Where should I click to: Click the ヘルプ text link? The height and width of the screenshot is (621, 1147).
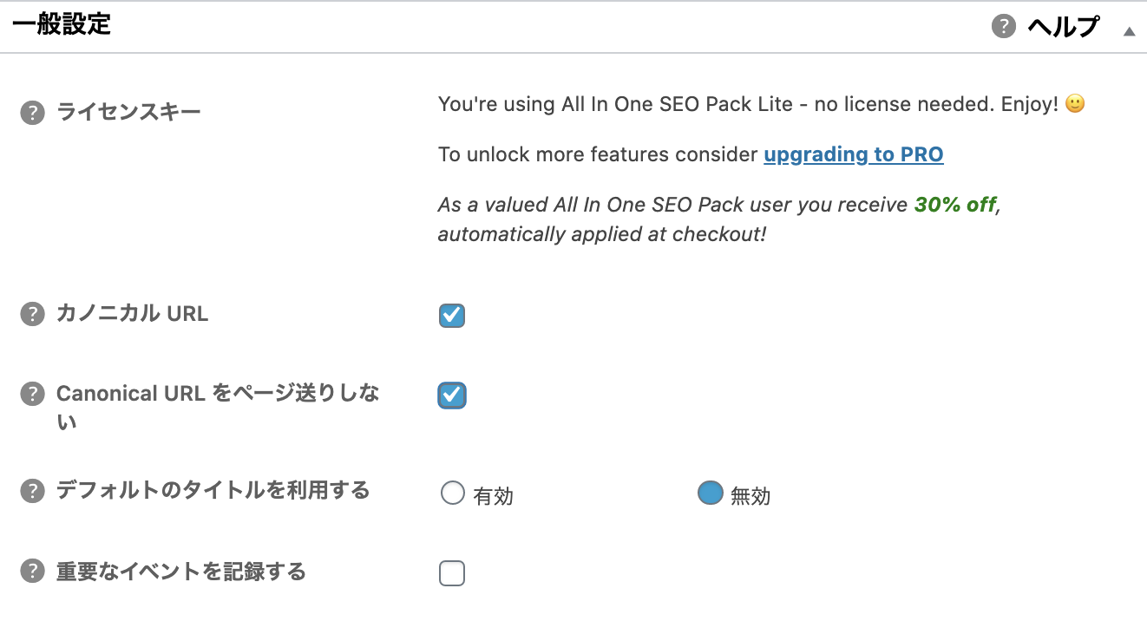[1063, 27]
